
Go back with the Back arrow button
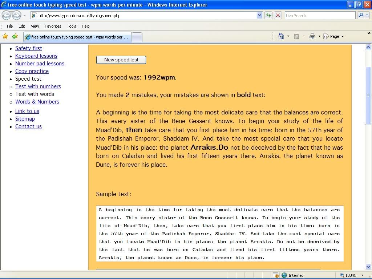7,16
